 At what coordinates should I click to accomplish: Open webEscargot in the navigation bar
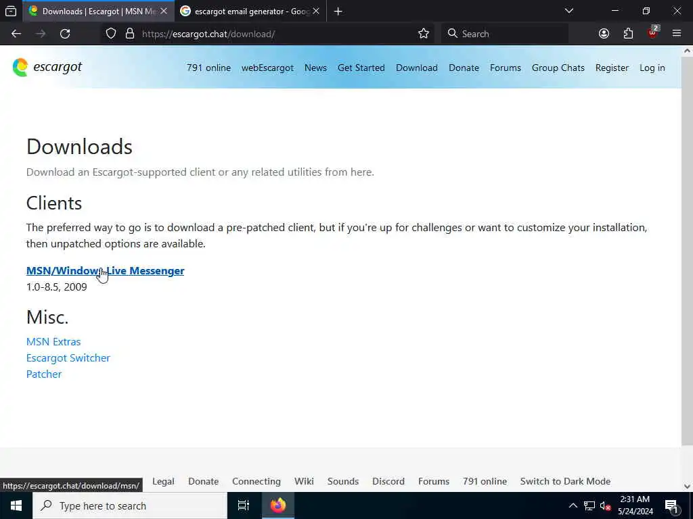coord(267,68)
